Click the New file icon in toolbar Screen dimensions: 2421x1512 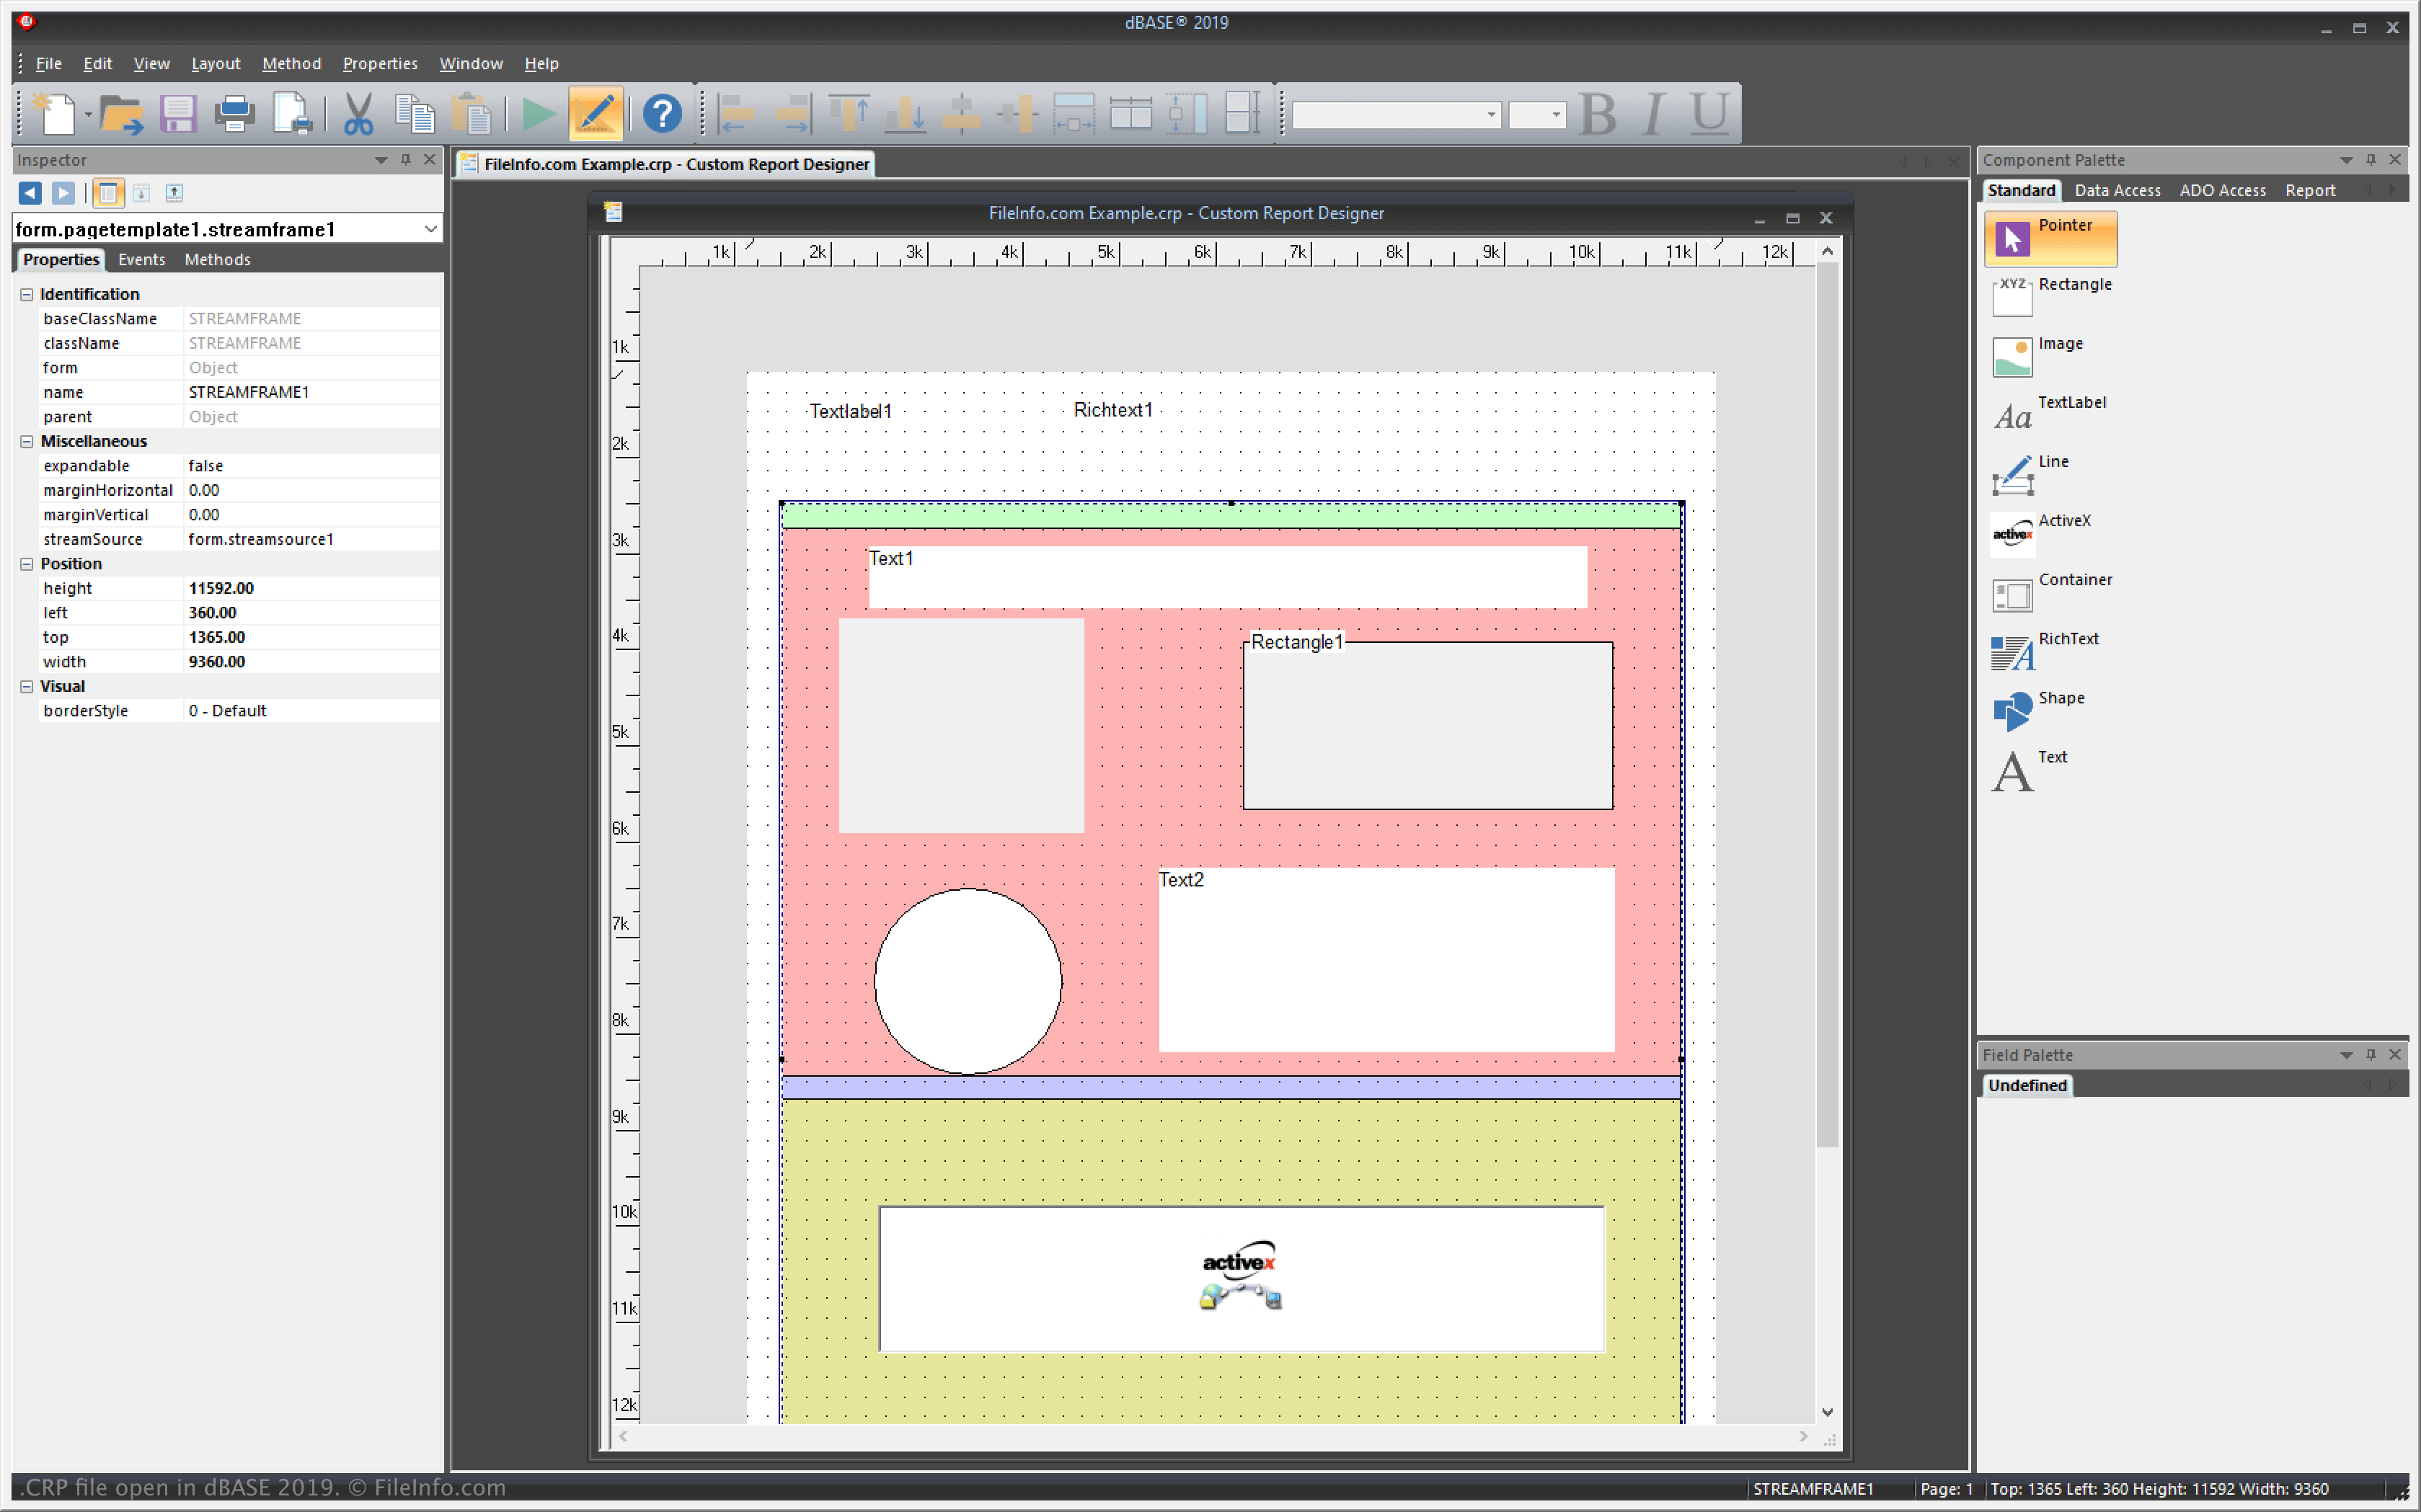pyautogui.click(x=55, y=113)
